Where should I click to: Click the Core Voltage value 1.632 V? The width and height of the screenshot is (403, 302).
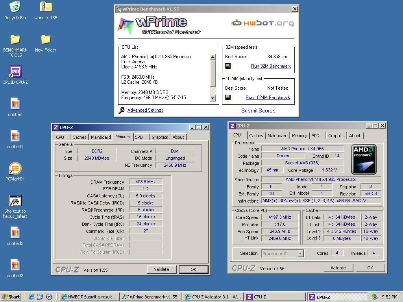click(329, 170)
